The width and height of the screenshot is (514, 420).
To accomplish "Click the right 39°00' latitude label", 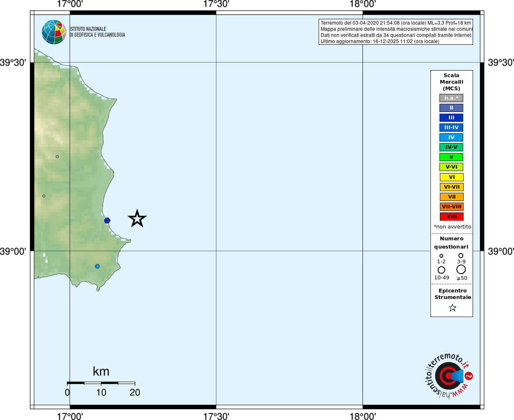I will click(501, 251).
